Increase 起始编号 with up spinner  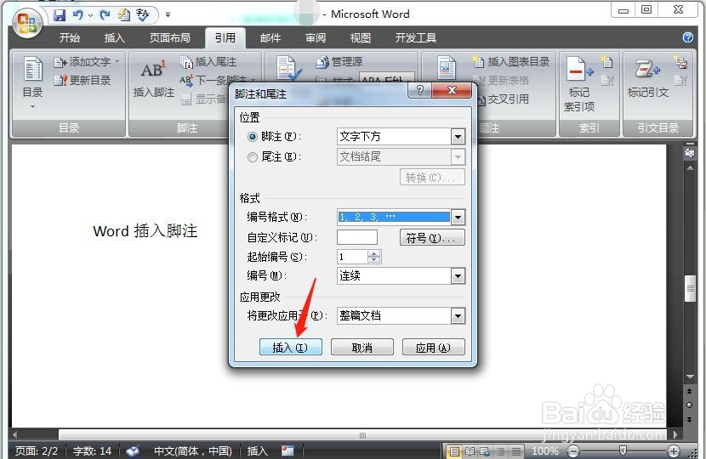[x=374, y=254]
